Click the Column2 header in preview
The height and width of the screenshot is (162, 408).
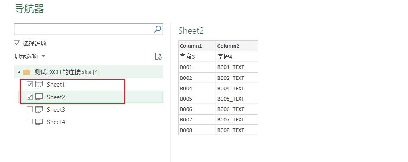click(237, 46)
